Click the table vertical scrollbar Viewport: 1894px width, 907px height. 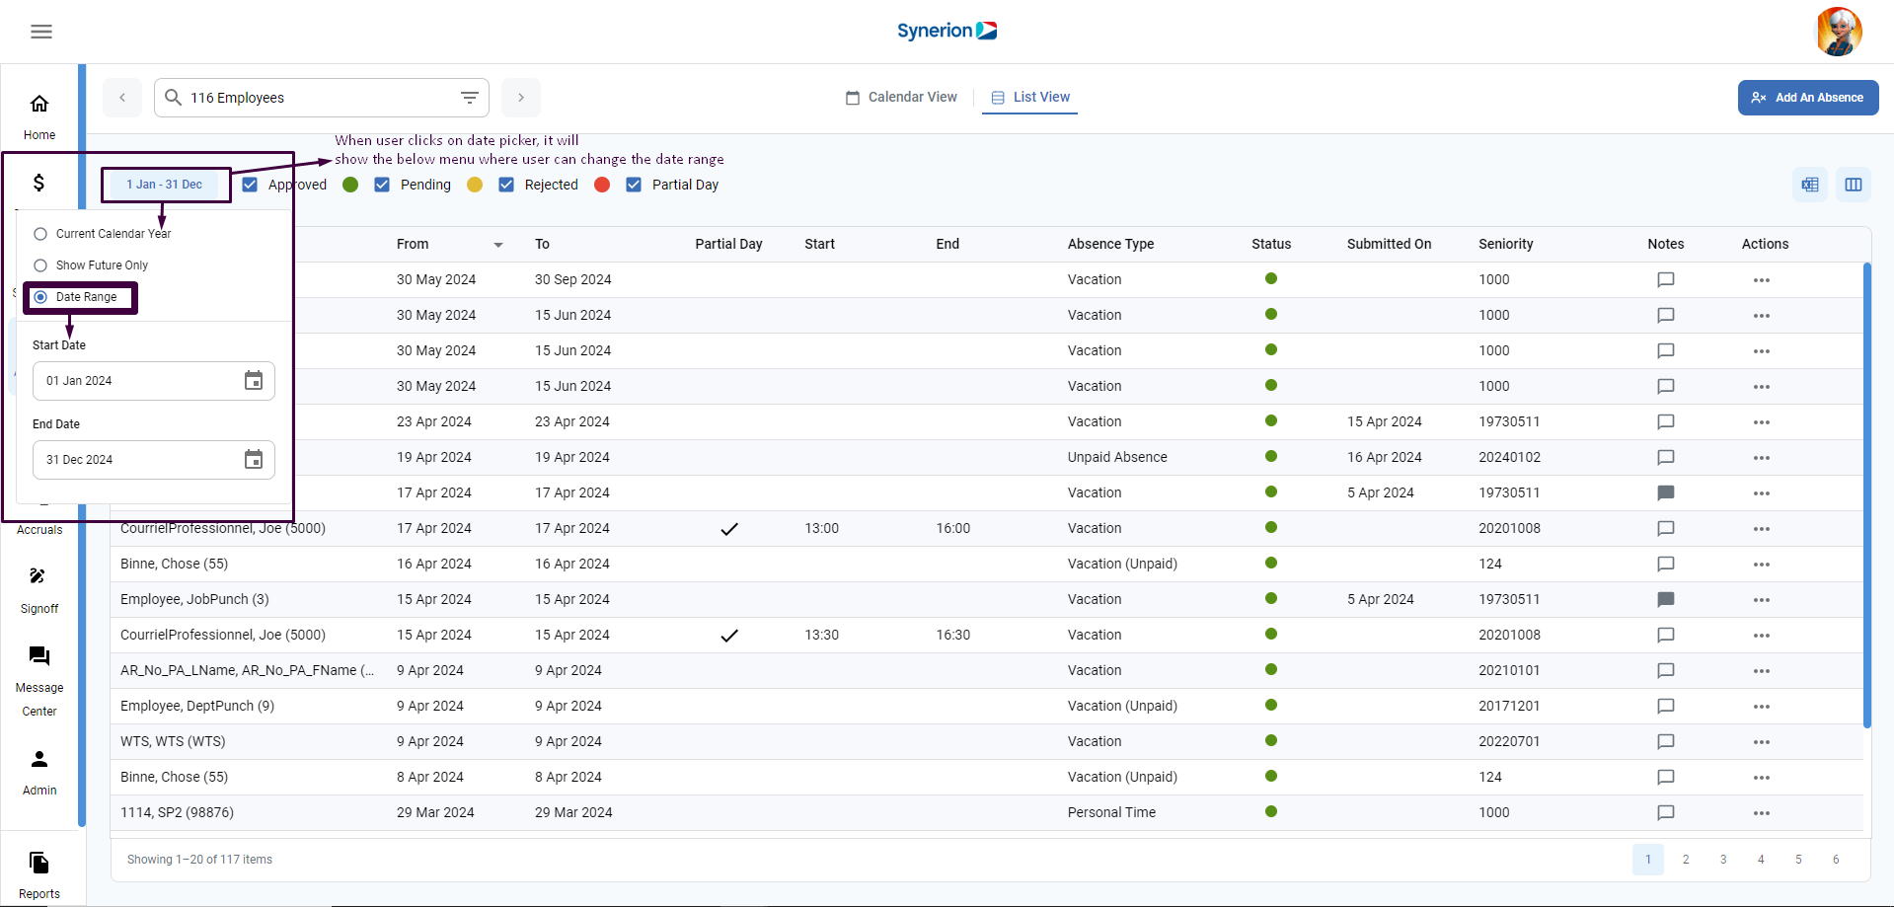tap(1866, 493)
